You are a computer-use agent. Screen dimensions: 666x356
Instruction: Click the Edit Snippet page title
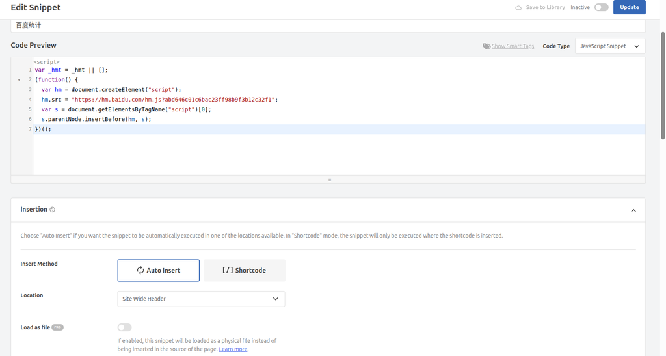tap(36, 7)
